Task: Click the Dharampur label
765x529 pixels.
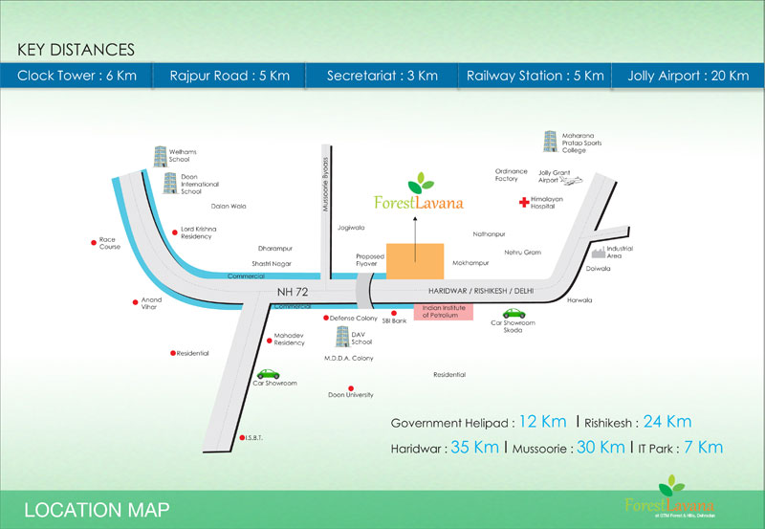Action: (275, 249)
